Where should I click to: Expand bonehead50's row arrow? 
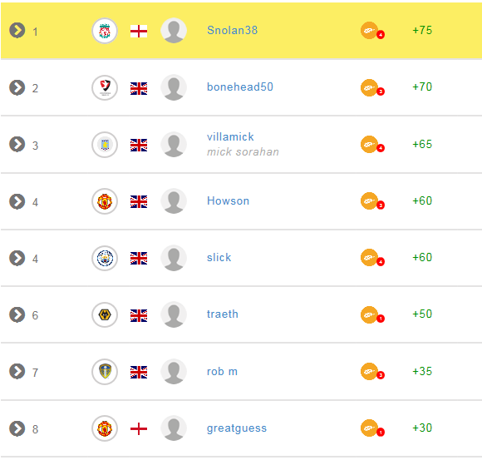click(x=17, y=87)
